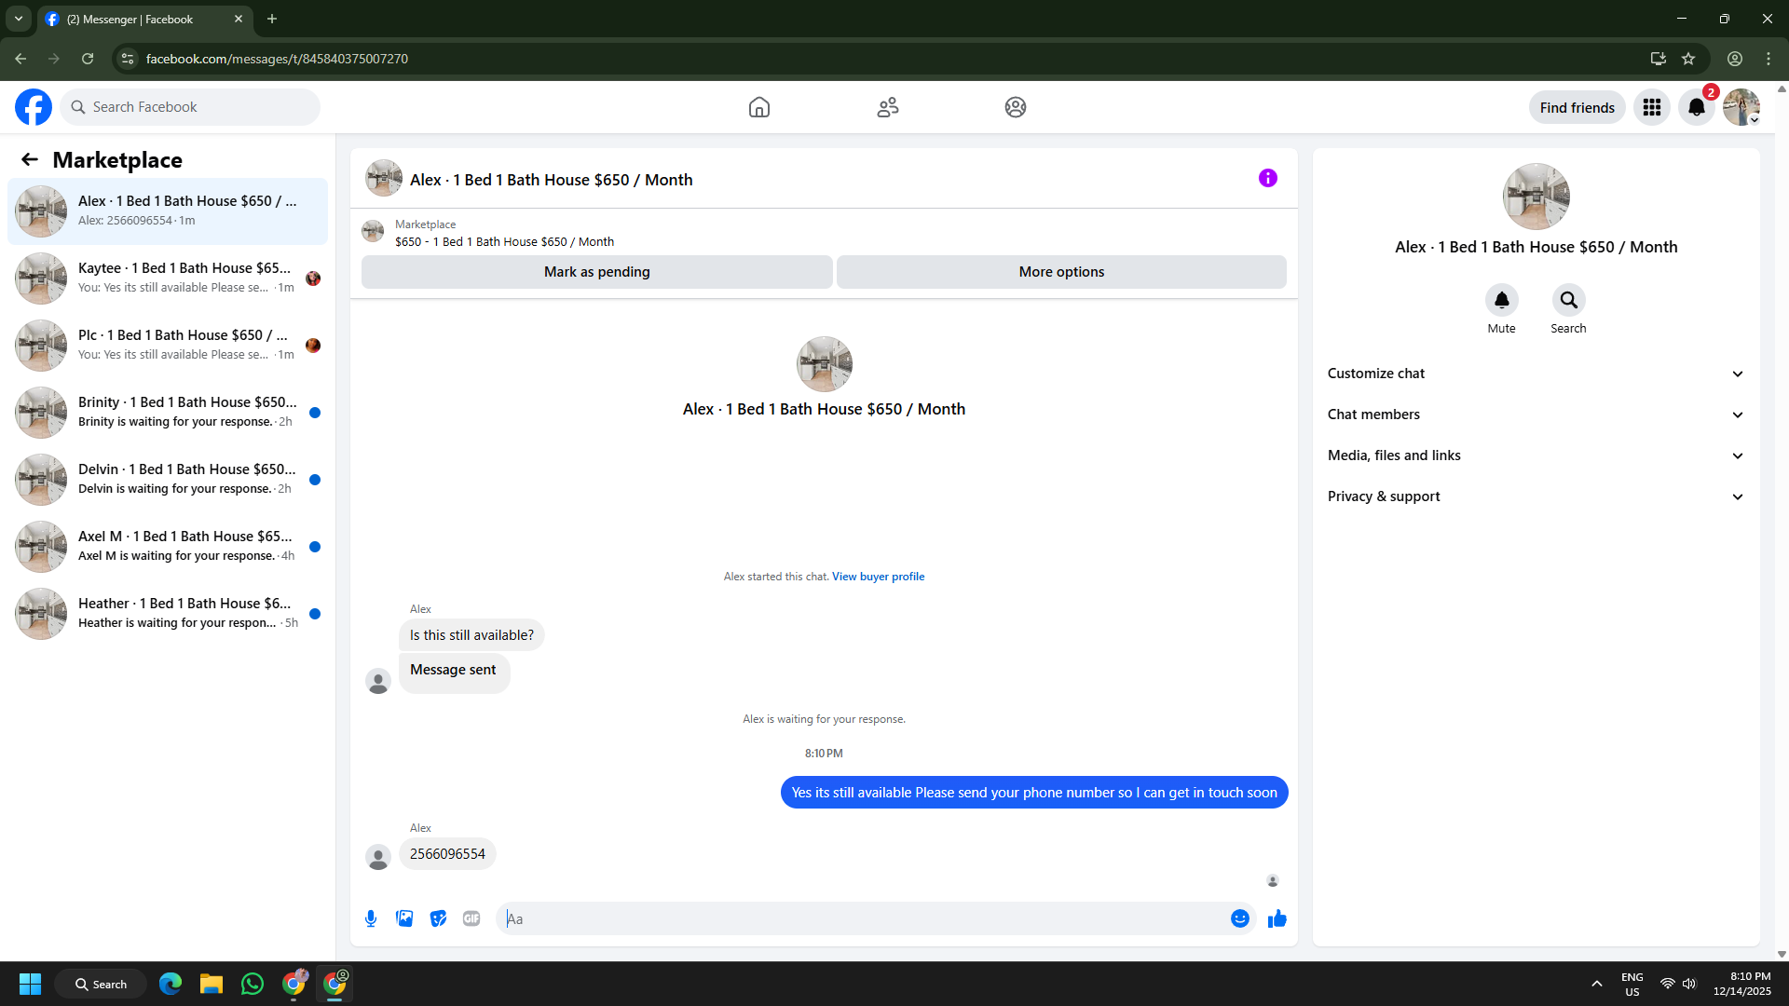
Task: Open the emoji picker in message box
Action: point(1239,918)
